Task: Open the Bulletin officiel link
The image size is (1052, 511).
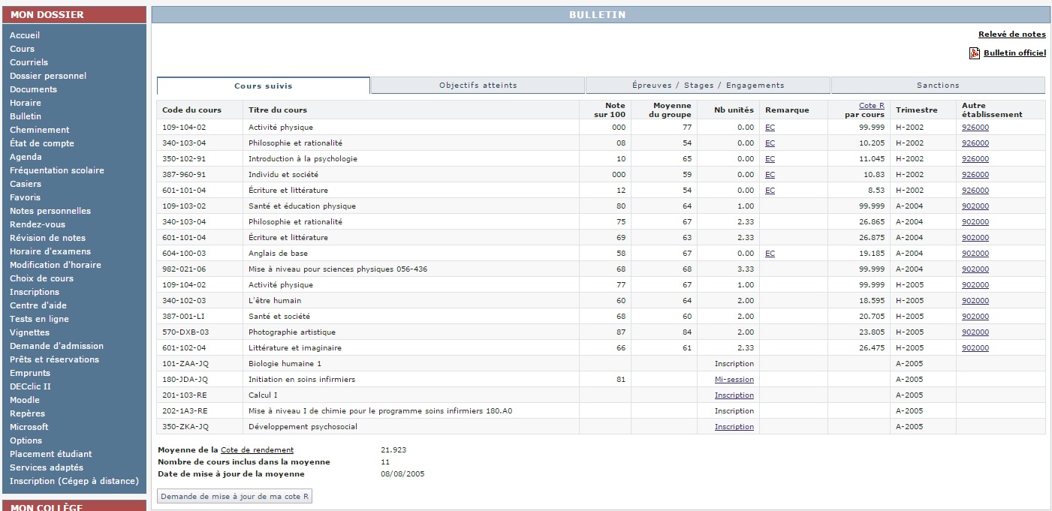Action: [1014, 53]
